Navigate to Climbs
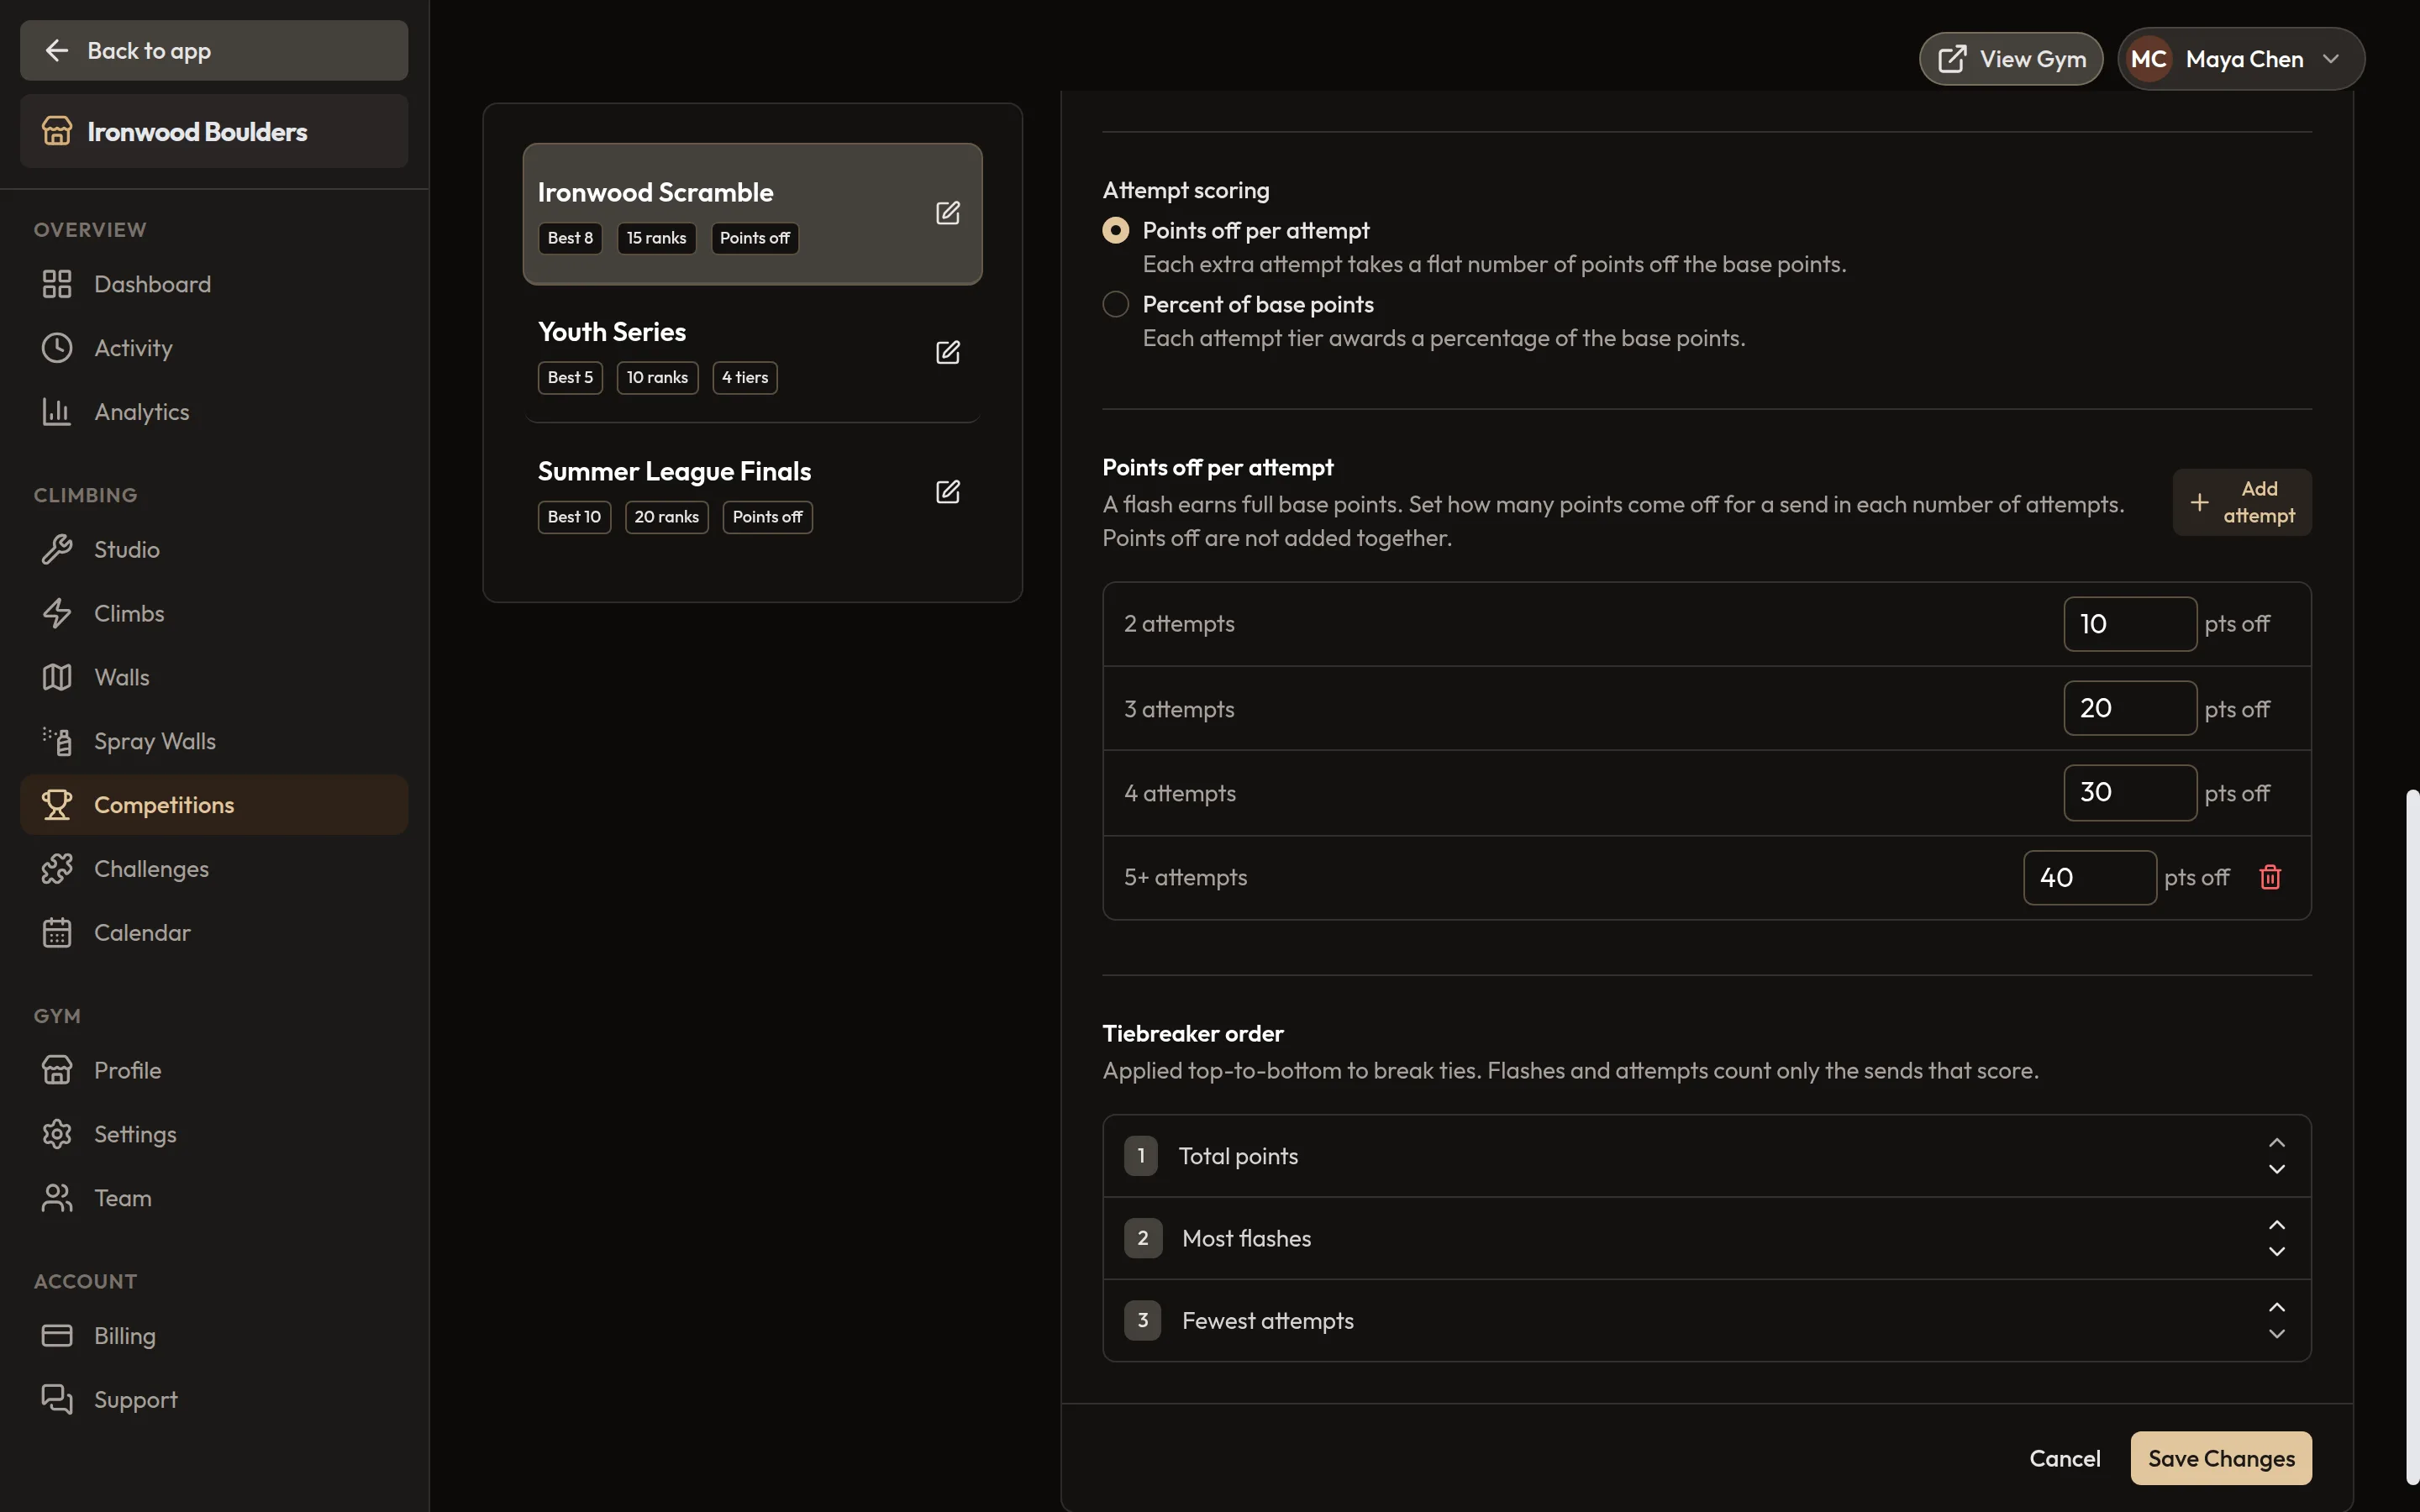Screen dimensions: 2420x1512 [x=214, y=613]
